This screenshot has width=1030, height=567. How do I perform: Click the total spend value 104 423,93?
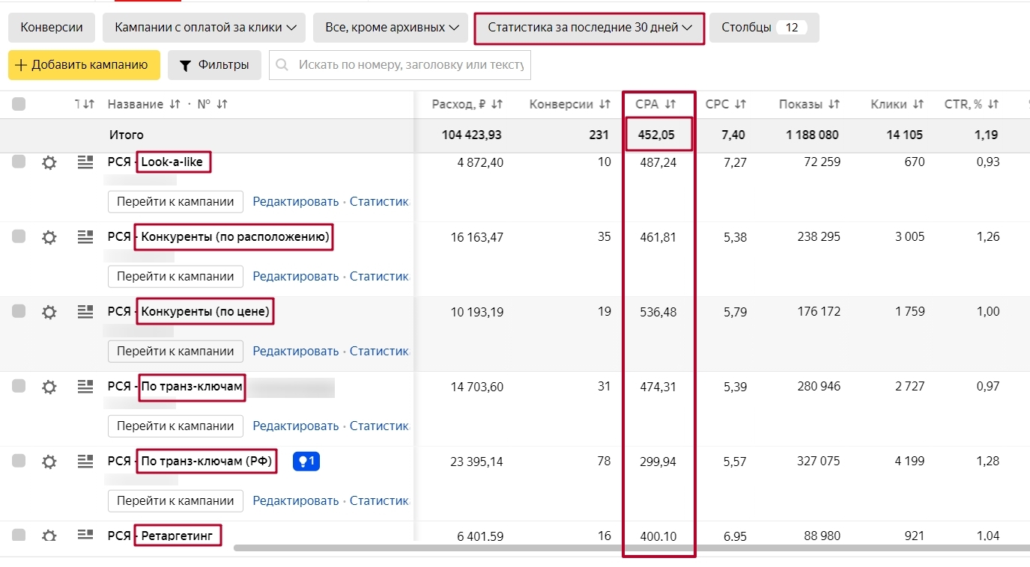point(472,135)
